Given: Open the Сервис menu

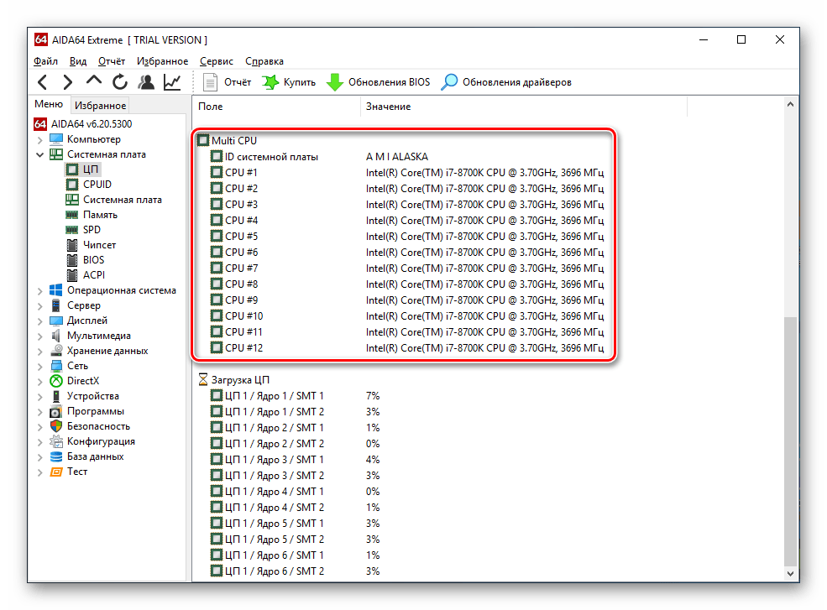Looking at the screenshot, I should [x=217, y=61].
